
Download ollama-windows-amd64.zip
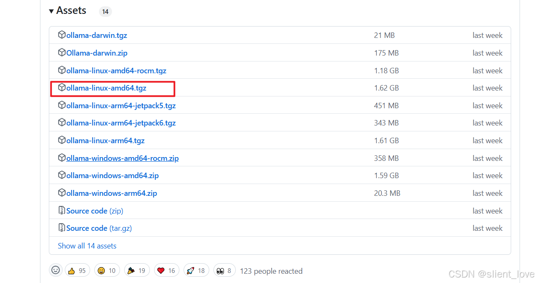[x=112, y=176]
